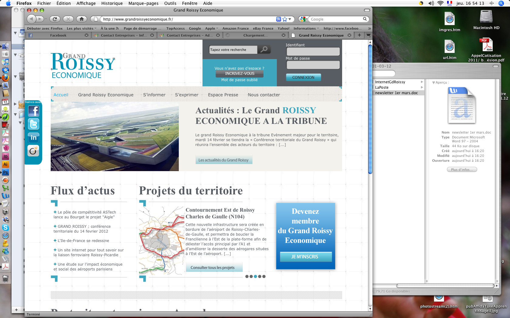Screen dimensions: 510x318
Task: Open the Les plus visités bookmarks dropdown
Action: click(81, 28)
